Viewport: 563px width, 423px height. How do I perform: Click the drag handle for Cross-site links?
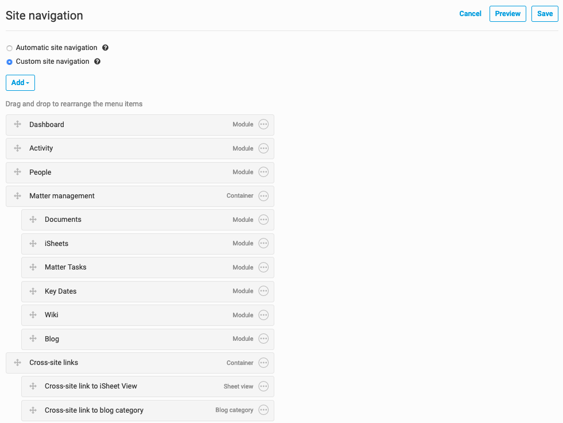point(17,363)
